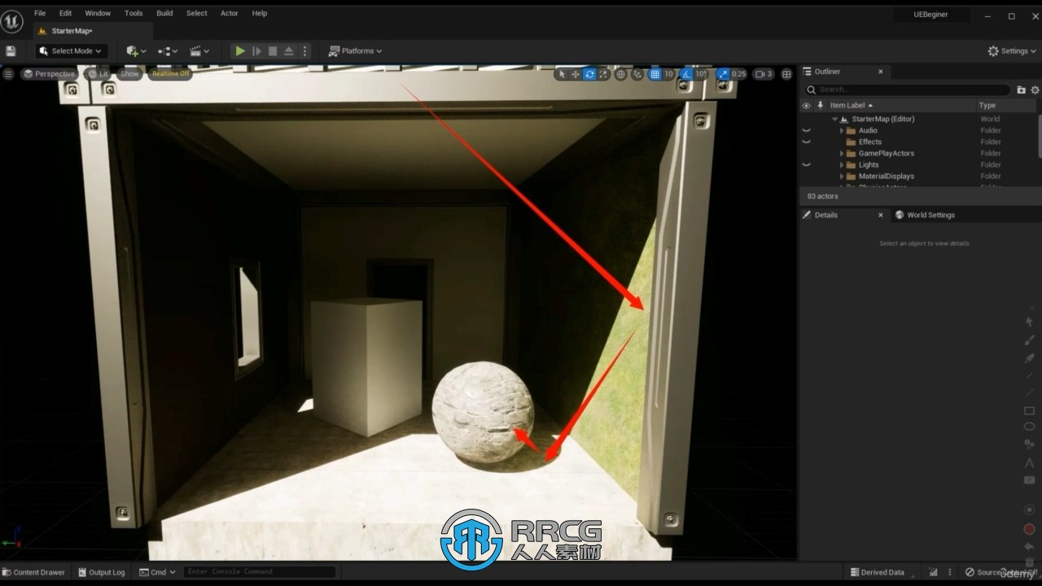The height and width of the screenshot is (586, 1042).
Task: Open play mode options three-dot menu
Action: coord(304,51)
